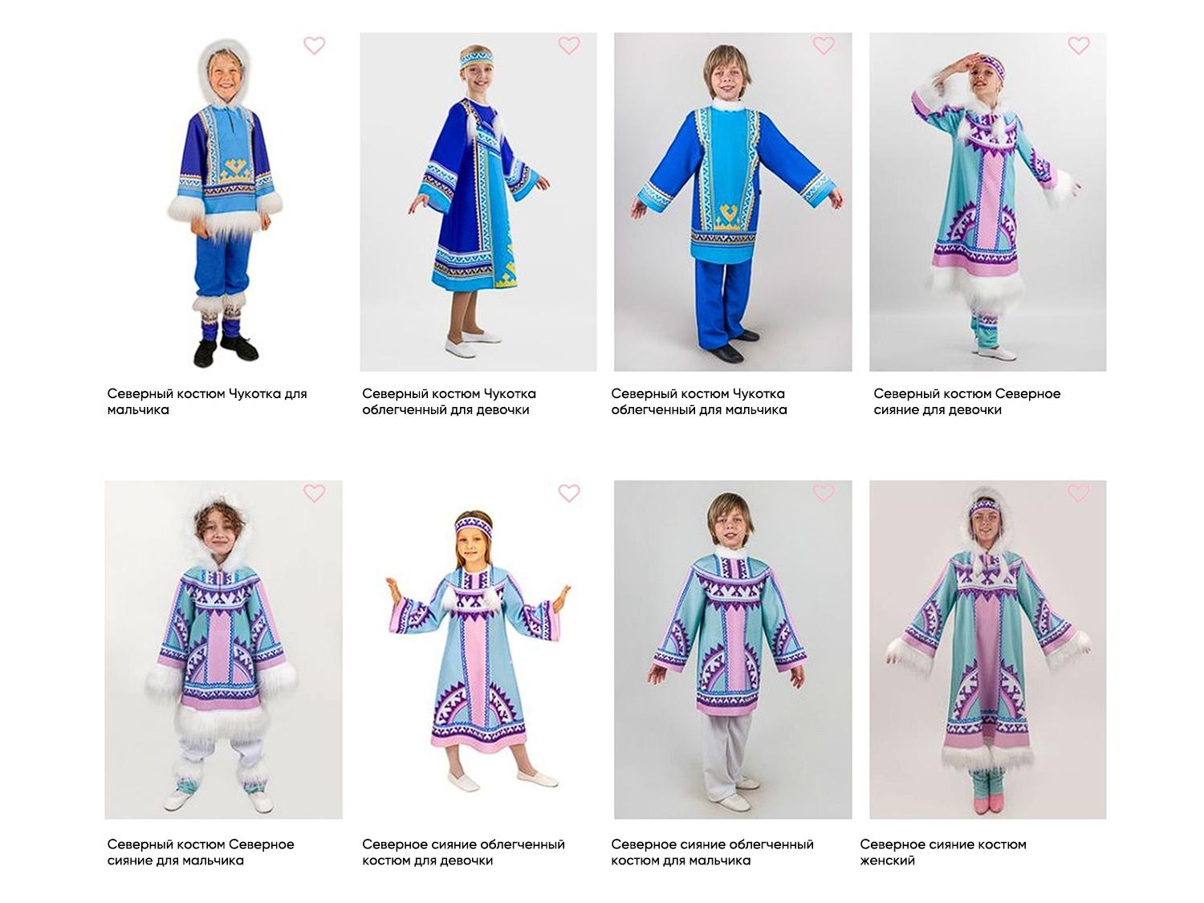View photo of girl in blue Чукотка dress
This screenshot has height=903, width=1204.
478,201
